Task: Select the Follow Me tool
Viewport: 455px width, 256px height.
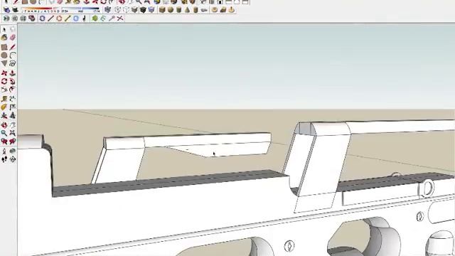Action: (x=13, y=81)
